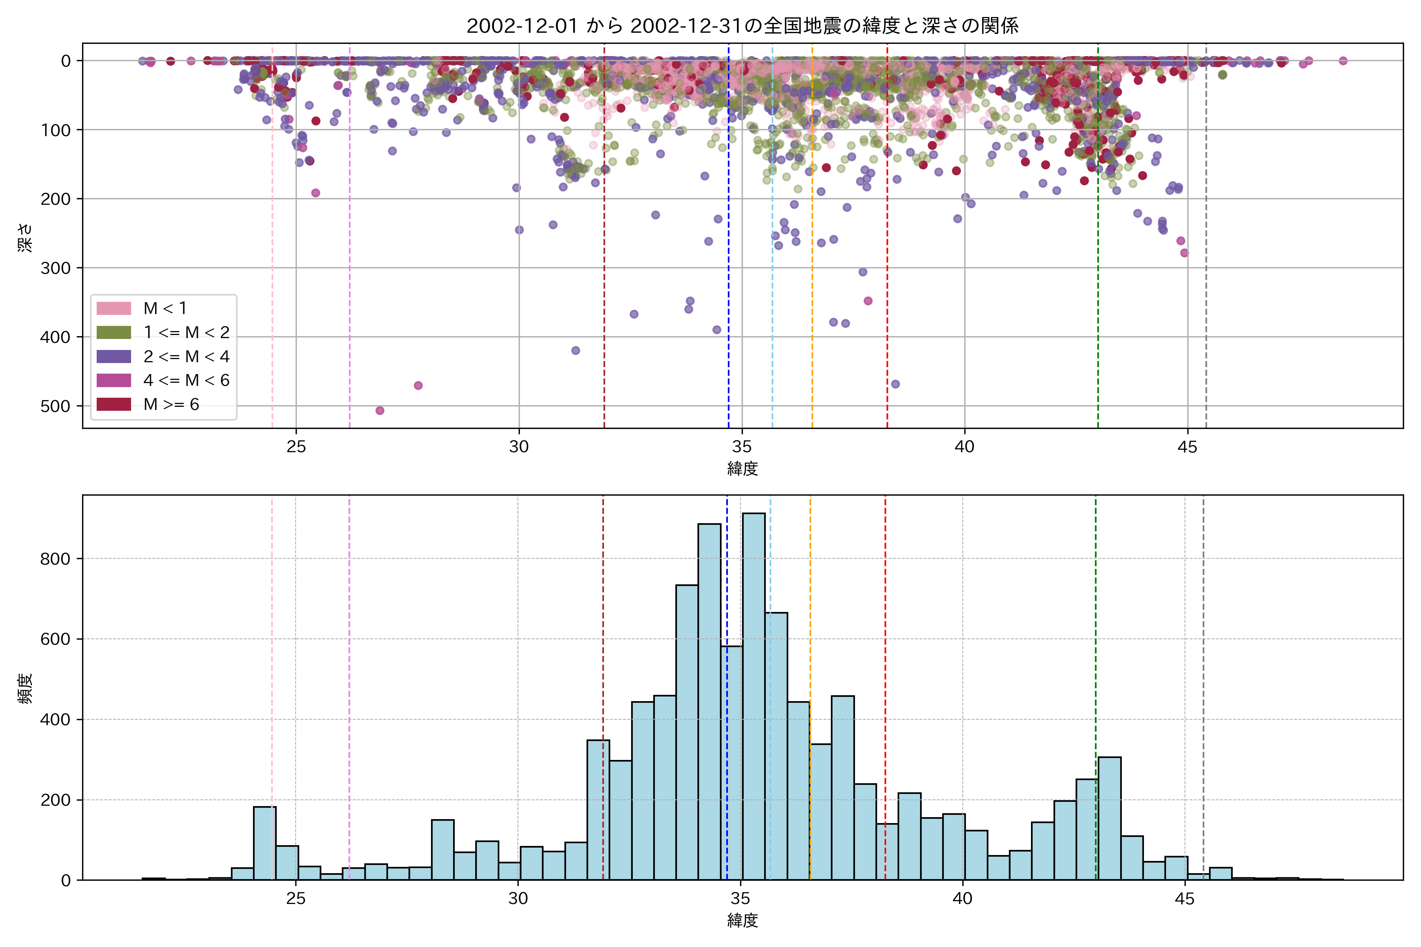Click the 頻度 y-axis label on histogram
Viewport: 1421px width, 947px height.
25,688
